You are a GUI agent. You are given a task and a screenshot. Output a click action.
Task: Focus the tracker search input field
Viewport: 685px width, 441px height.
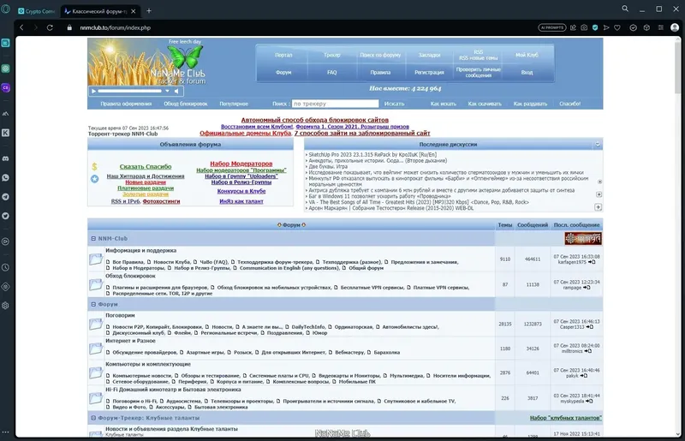point(335,104)
